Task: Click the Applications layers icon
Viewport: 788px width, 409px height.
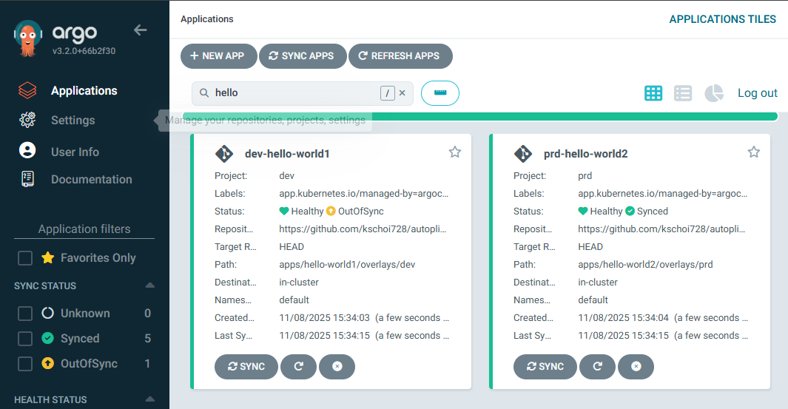Action: click(27, 90)
